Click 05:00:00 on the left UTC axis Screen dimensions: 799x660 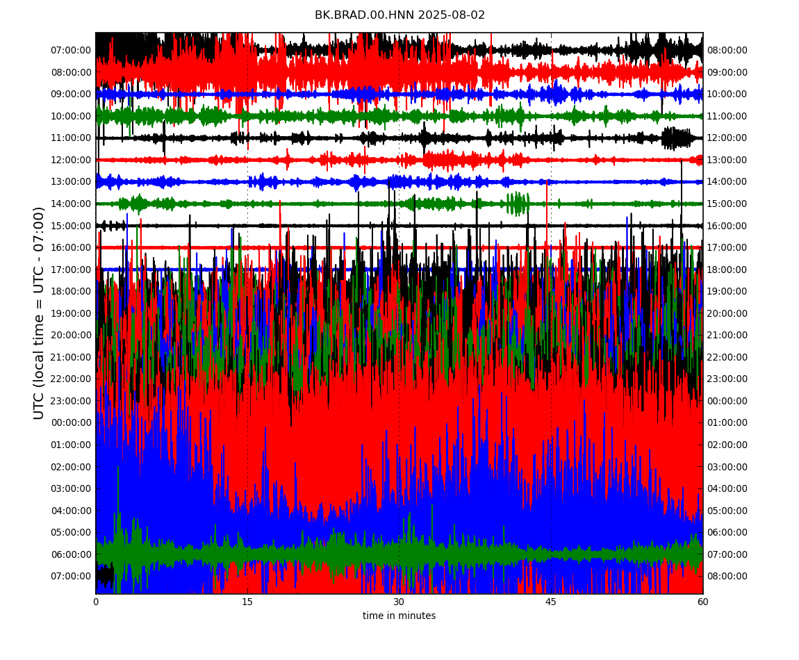pos(71,533)
